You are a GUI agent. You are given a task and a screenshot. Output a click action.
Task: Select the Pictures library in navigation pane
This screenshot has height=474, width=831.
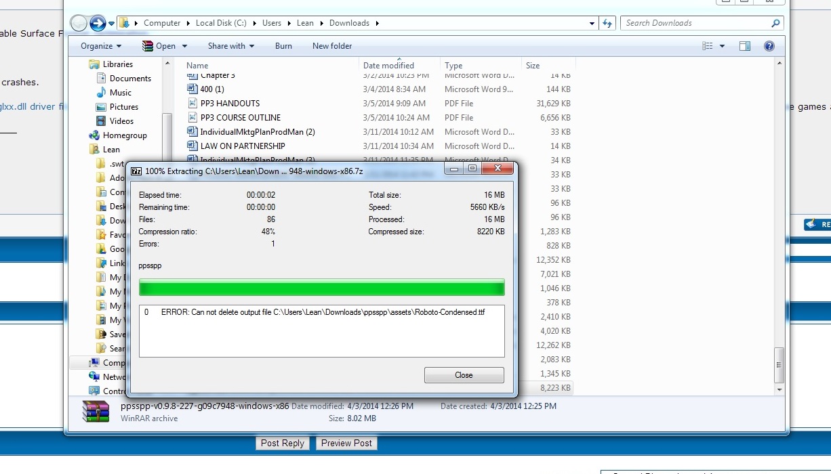123,107
